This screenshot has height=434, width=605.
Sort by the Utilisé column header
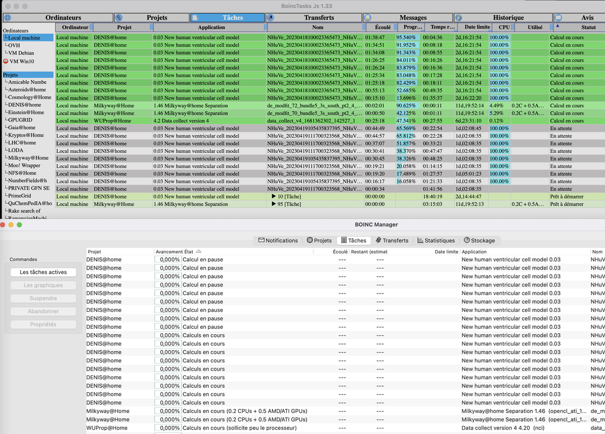point(535,27)
